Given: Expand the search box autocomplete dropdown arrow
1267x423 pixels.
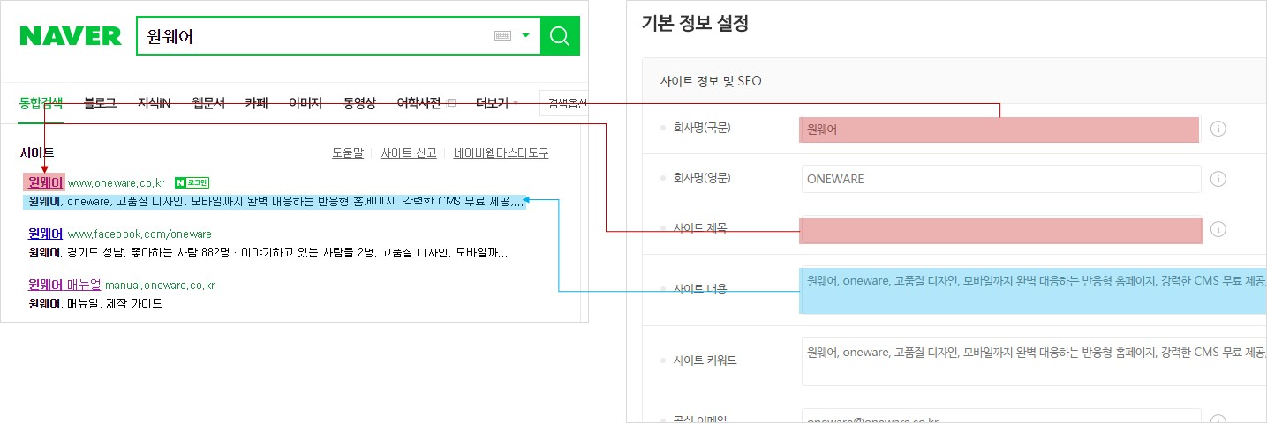Looking at the screenshot, I should (525, 36).
